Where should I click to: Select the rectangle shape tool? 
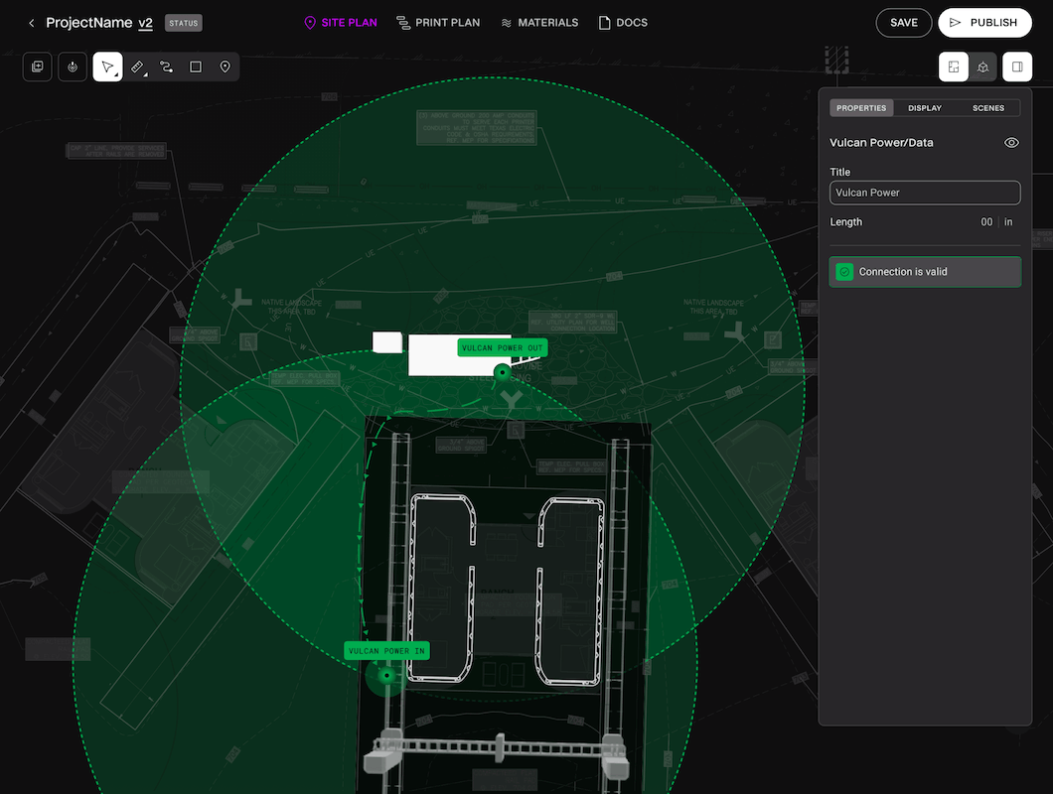pos(196,66)
